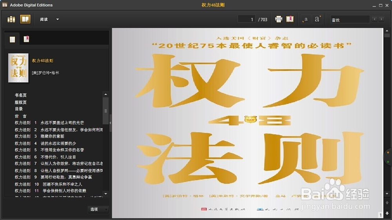
Task: Click the green down arrow on side handle
Action: tap(388, 162)
